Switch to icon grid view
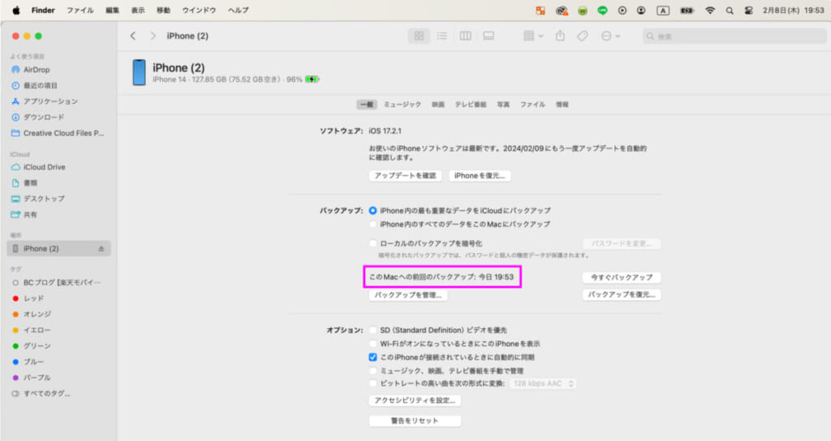The width and height of the screenshot is (831, 441). coord(420,36)
